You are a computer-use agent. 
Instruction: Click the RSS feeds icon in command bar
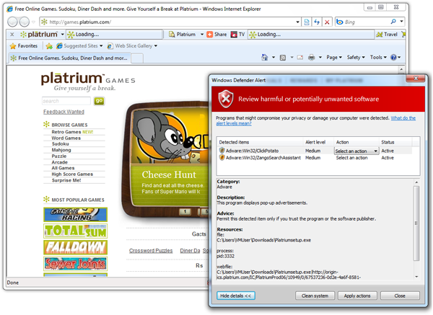pos(283,58)
